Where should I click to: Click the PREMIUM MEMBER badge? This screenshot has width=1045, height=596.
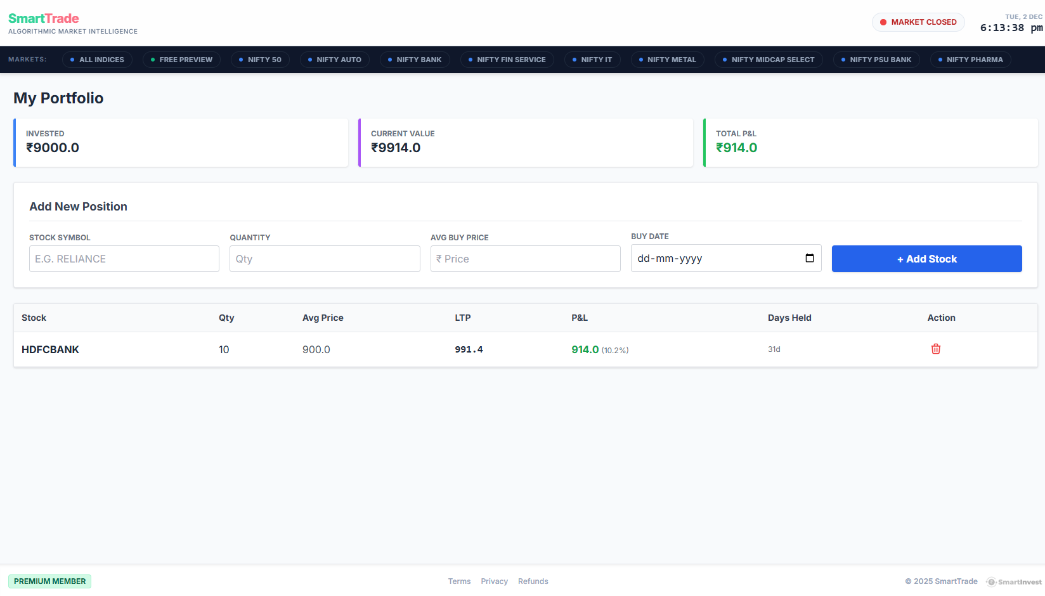tap(49, 581)
